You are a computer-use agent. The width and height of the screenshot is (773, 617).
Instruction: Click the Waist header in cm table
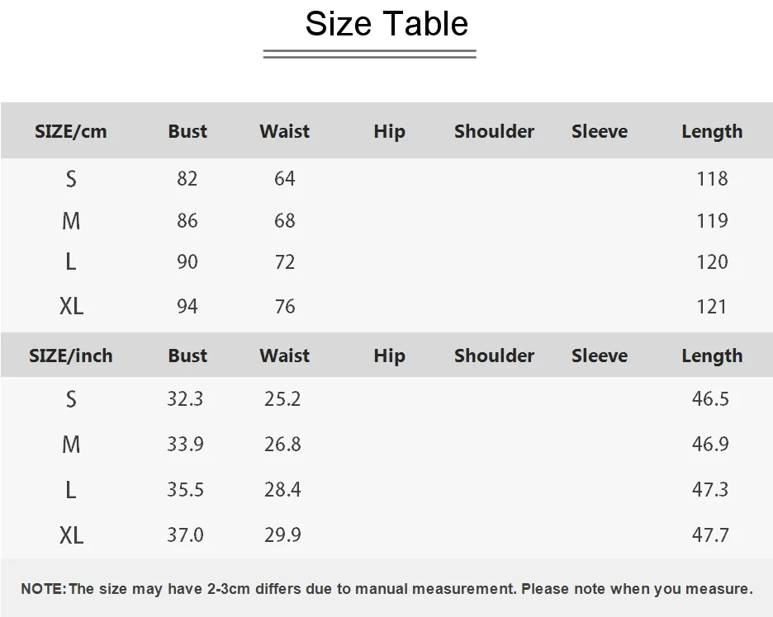pos(284,131)
